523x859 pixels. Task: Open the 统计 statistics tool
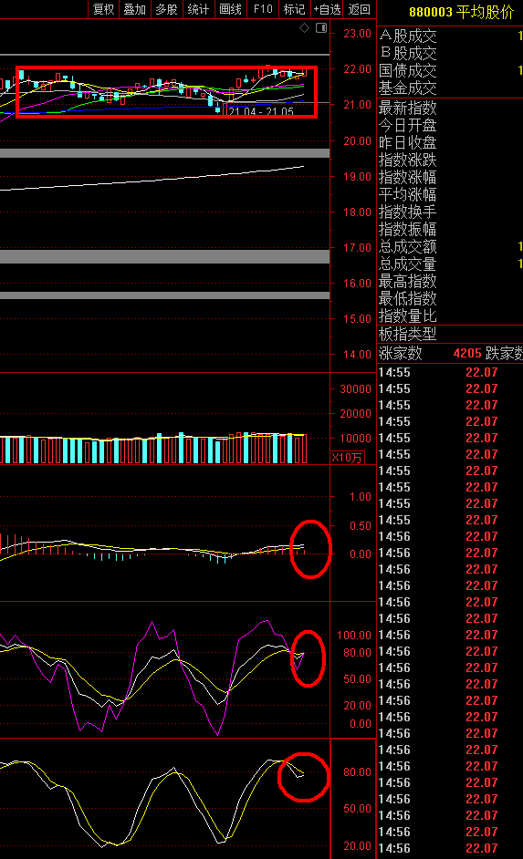click(198, 9)
